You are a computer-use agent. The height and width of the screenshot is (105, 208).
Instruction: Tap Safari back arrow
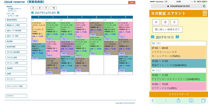pyautogui.click(x=152, y=101)
